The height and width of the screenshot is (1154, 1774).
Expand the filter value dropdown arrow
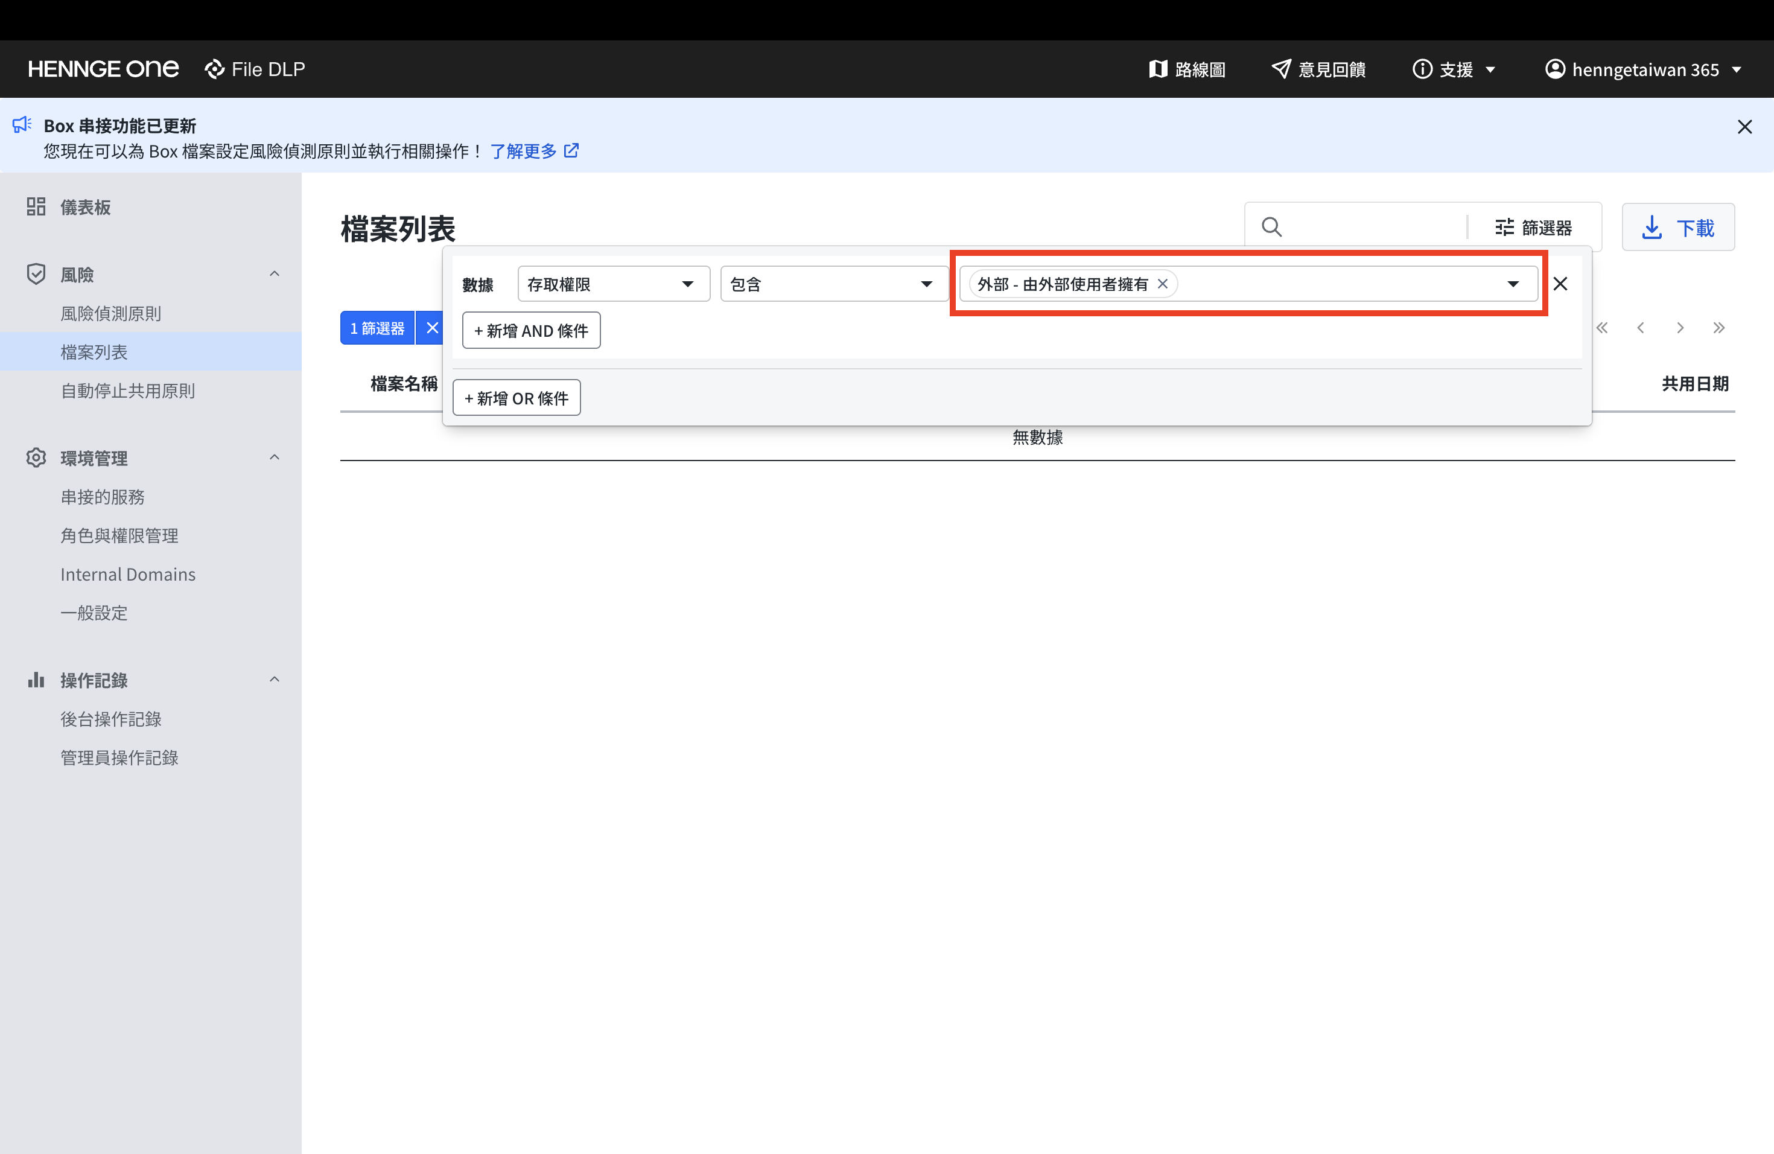1512,284
